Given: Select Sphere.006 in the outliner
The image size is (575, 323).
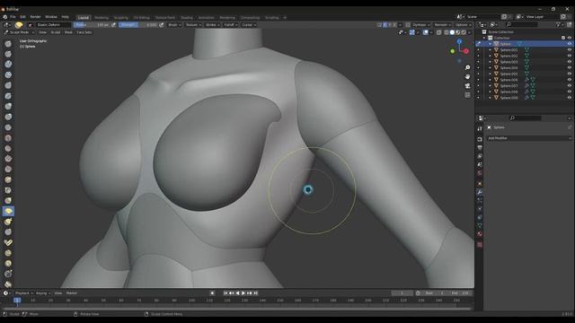Looking at the screenshot, I should coord(509,80).
